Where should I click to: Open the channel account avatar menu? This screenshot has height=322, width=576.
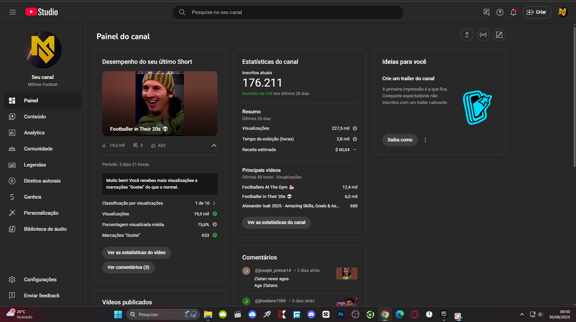[x=562, y=12]
